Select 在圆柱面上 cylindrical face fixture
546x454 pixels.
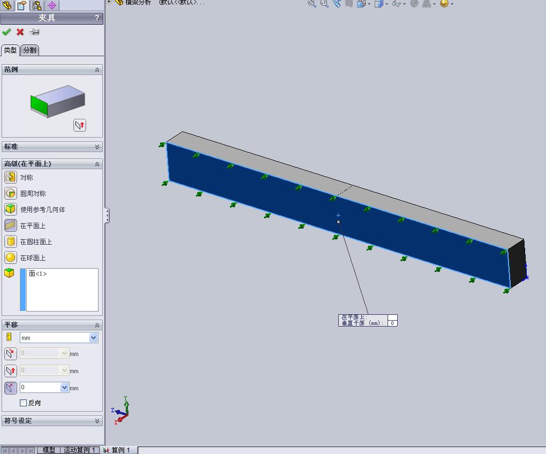tap(11, 241)
